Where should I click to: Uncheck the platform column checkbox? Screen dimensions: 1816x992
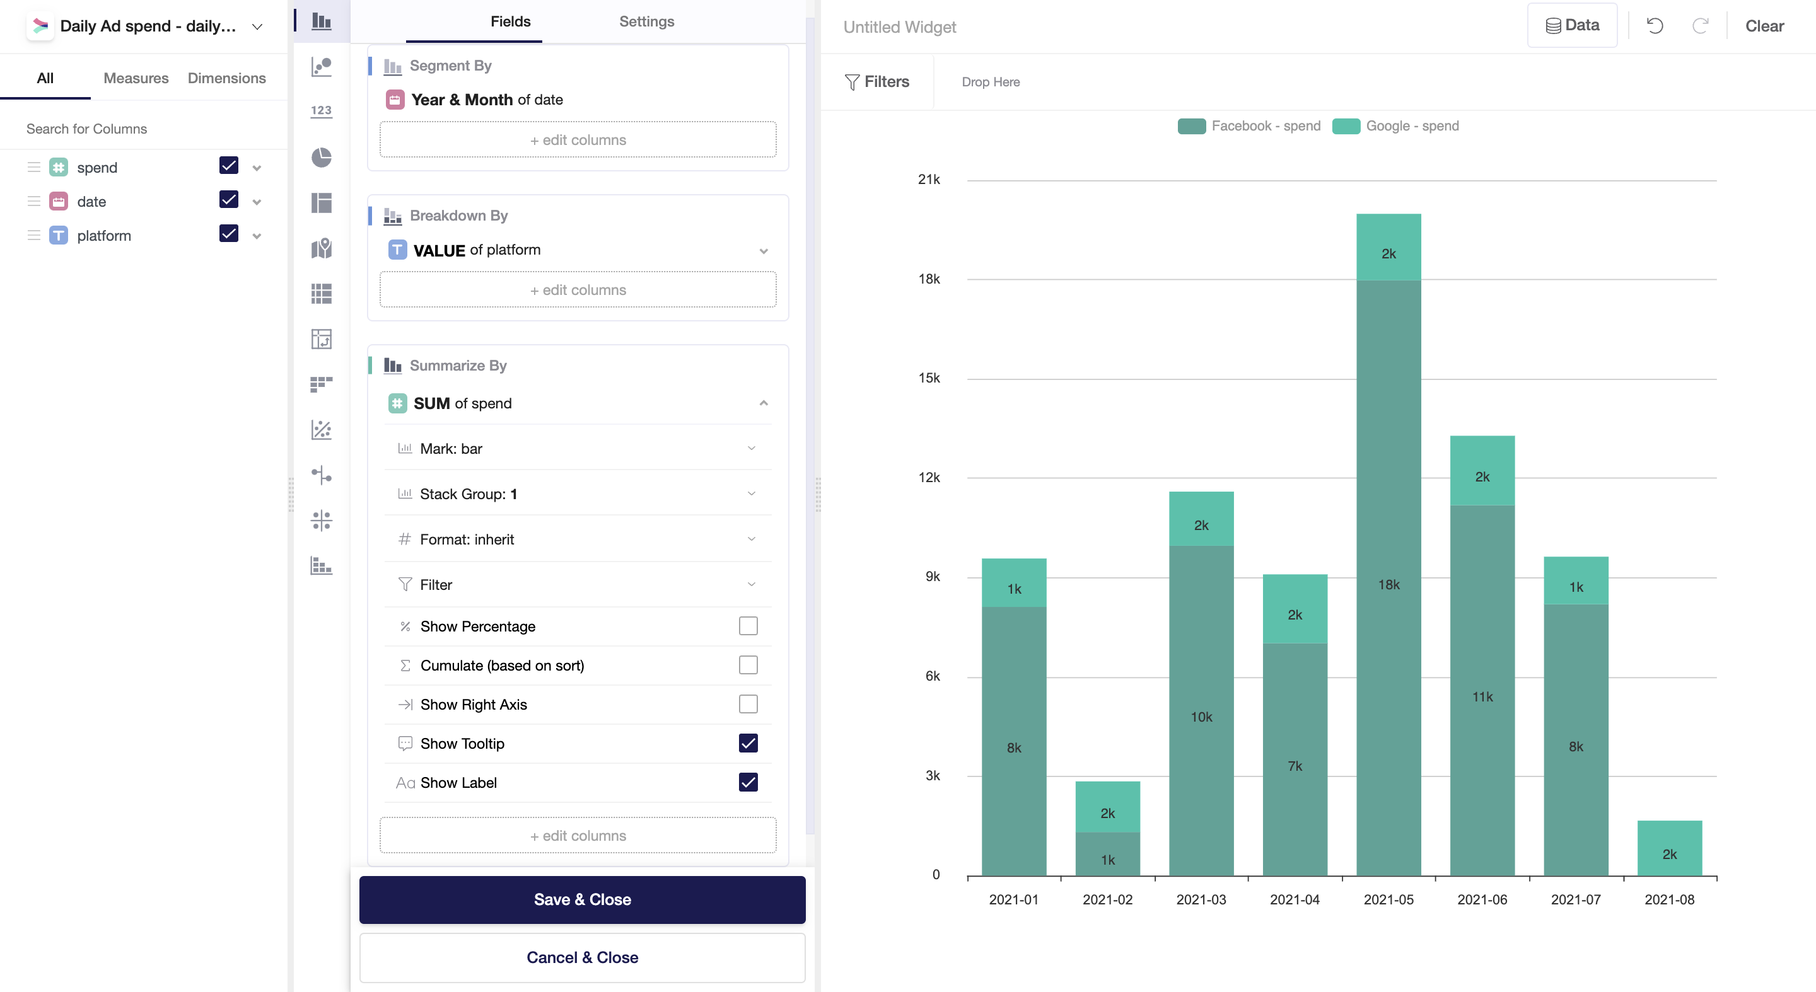(x=228, y=234)
